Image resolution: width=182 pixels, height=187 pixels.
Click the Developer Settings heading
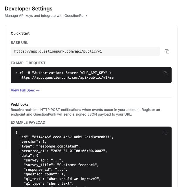coord(29,9)
